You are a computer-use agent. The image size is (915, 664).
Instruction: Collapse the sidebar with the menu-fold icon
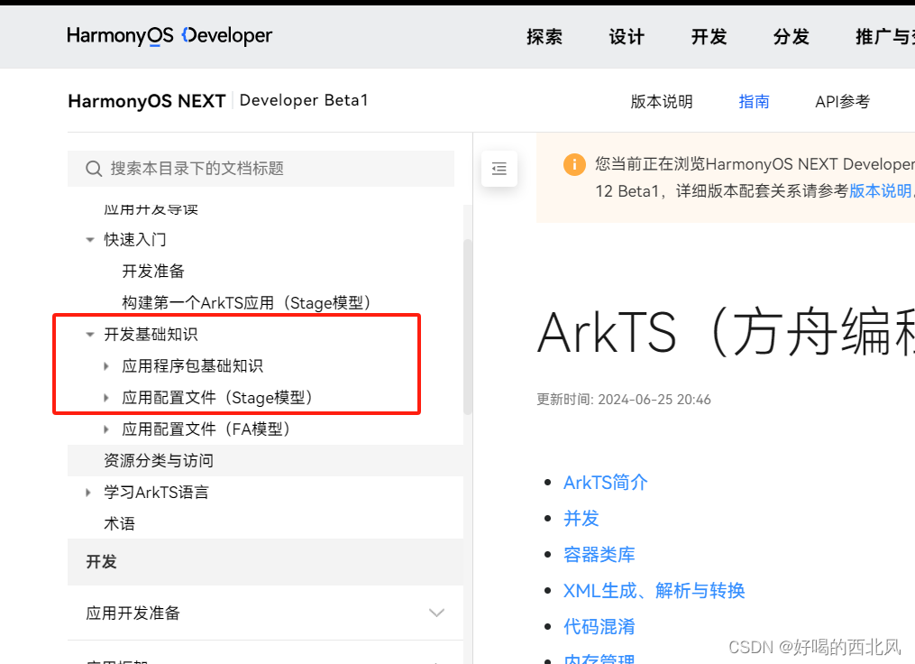[499, 169]
